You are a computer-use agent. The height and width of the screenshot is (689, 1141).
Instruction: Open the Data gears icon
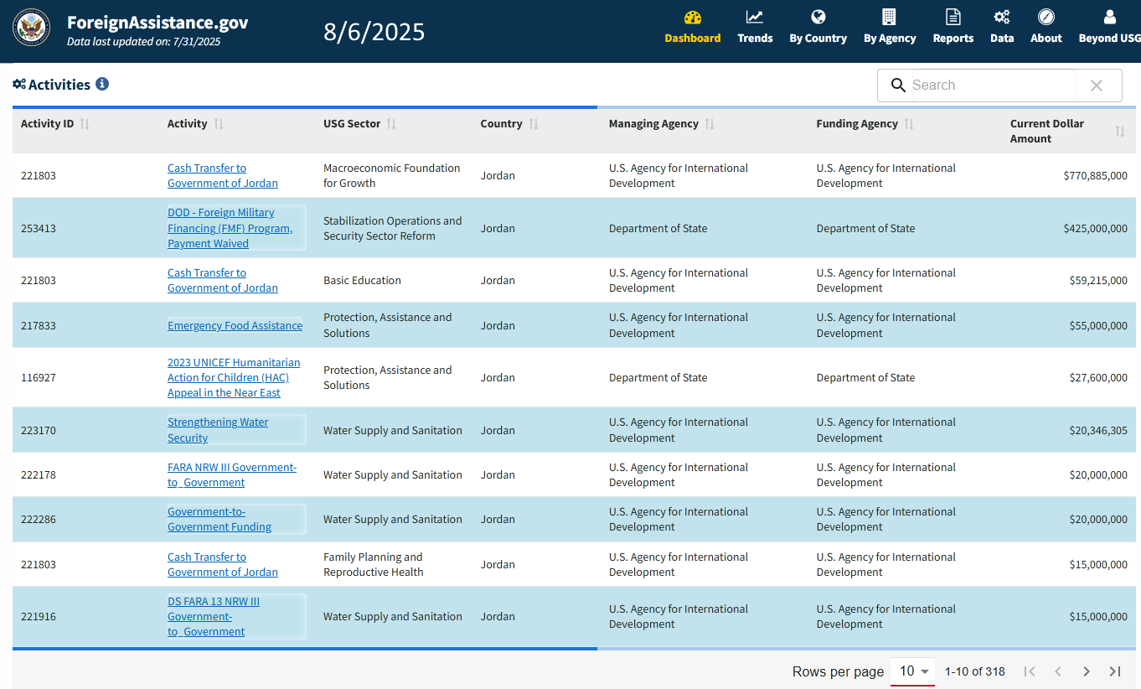tap(1002, 17)
